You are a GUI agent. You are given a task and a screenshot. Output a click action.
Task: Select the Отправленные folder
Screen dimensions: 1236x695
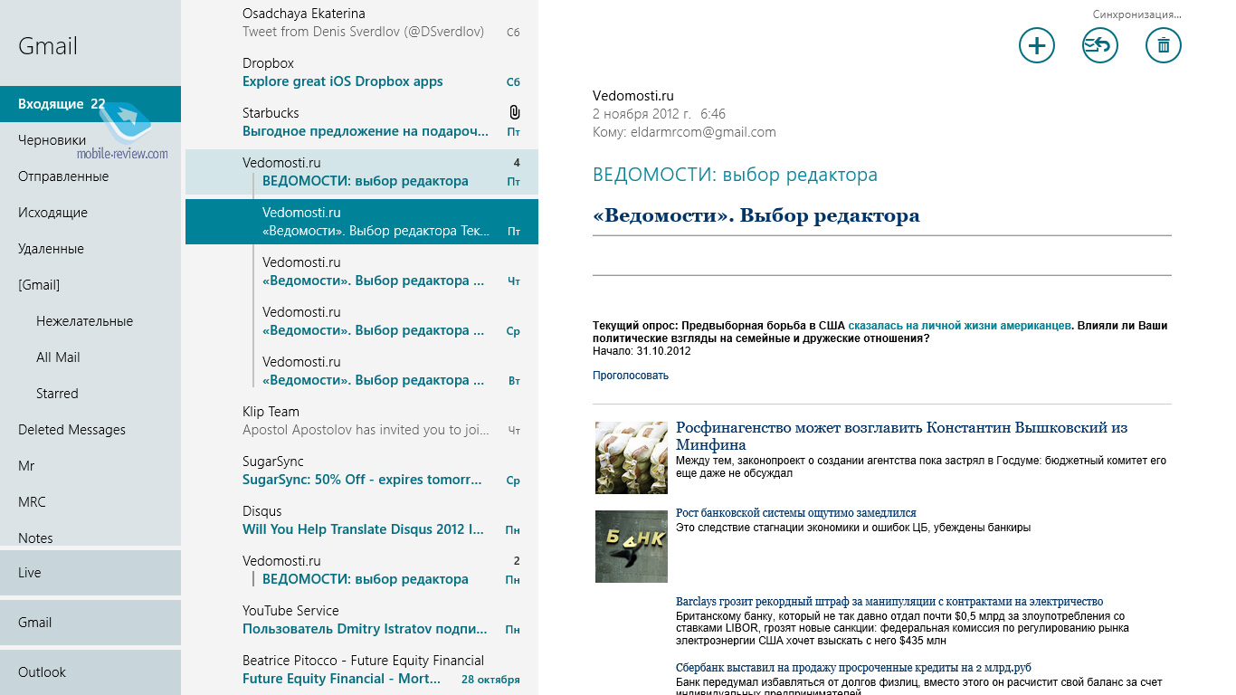pyautogui.click(x=90, y=176)
